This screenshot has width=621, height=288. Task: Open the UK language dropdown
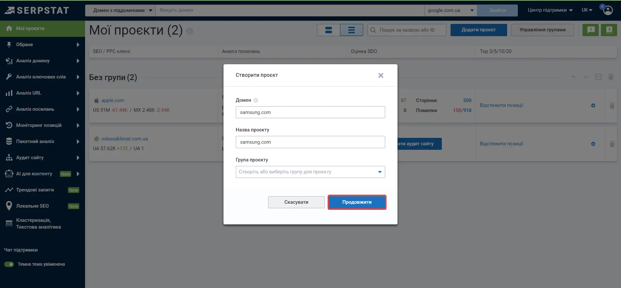coord(587,10)
